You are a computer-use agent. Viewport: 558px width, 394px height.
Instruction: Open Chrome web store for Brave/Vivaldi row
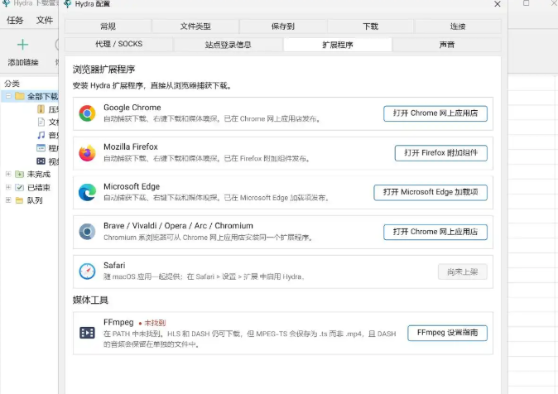pyautogui.click(x=435, y=232)
